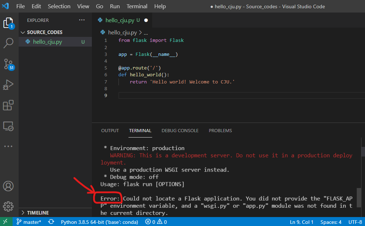Open the Help menu
The height and width of the screenshot is (226, 365).
(160, 6)
